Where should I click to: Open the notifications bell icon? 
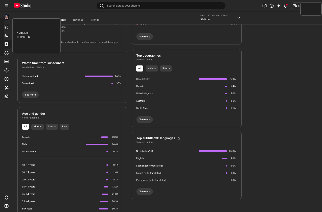(x=286, y=6)
